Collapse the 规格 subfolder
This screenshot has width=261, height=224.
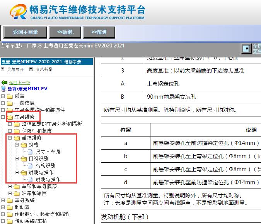[17, 145]
